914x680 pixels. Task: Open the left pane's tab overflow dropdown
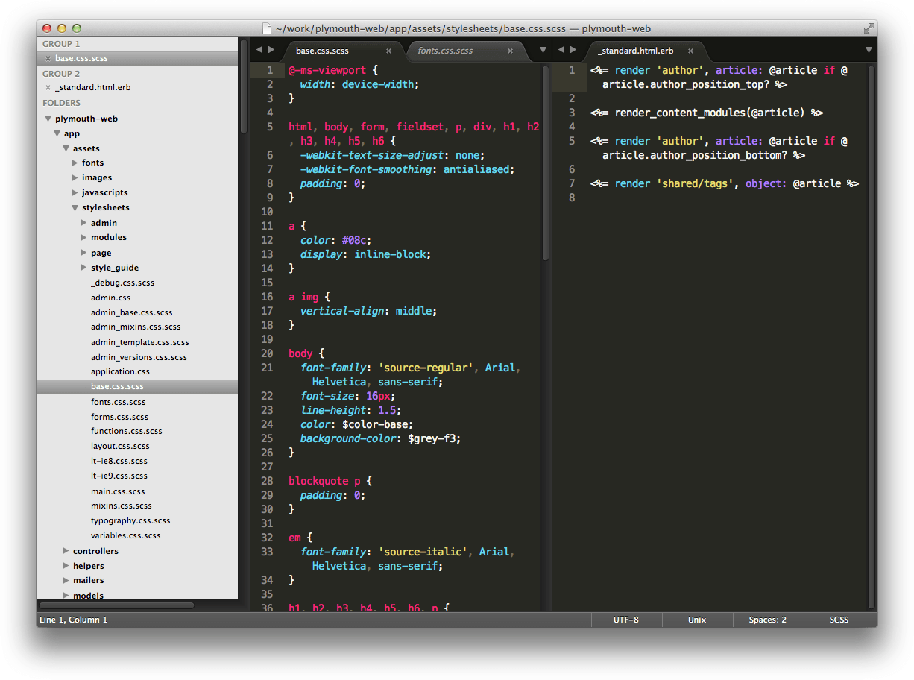542,51
